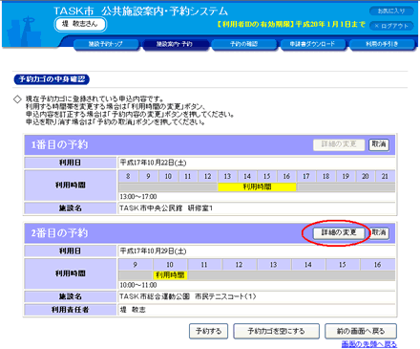Click the yellow 利用時間 bar in reservation 1

coord(257,186)
